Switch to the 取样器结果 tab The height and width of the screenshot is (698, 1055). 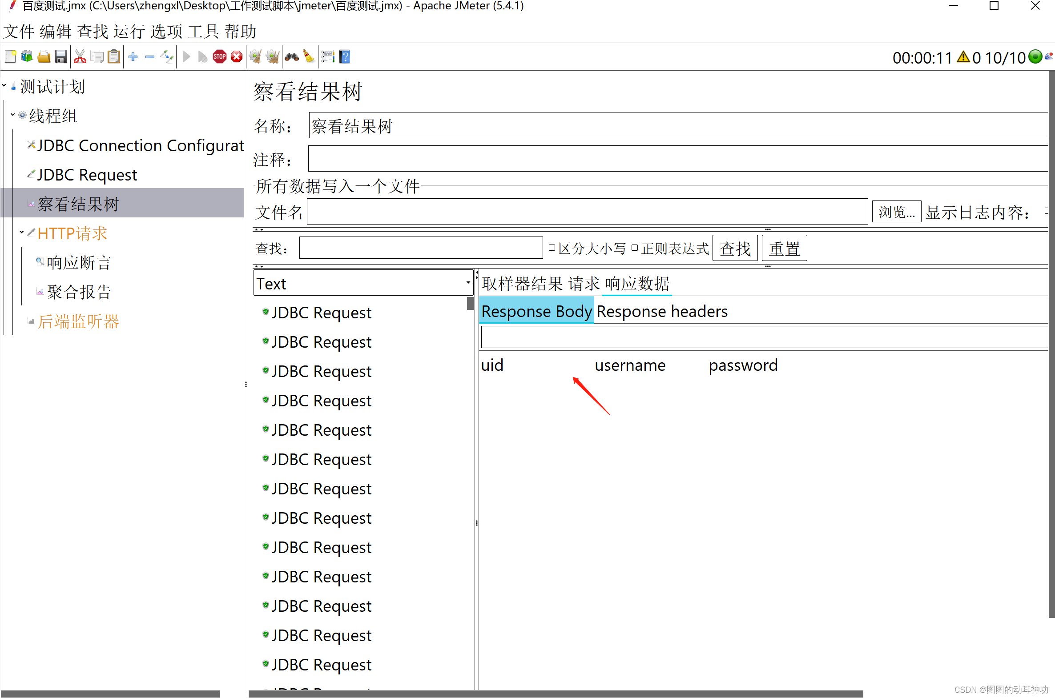pyautogui.click(x=522, y=284)
